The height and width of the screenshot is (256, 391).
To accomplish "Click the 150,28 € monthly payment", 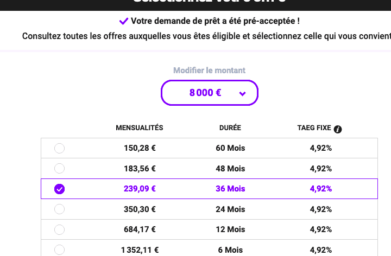I will (x=140, y=148).
